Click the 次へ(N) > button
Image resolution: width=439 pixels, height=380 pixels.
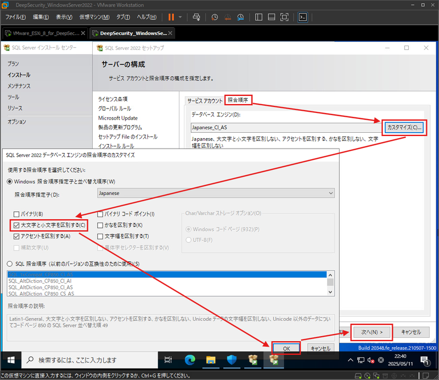point(372,332)
